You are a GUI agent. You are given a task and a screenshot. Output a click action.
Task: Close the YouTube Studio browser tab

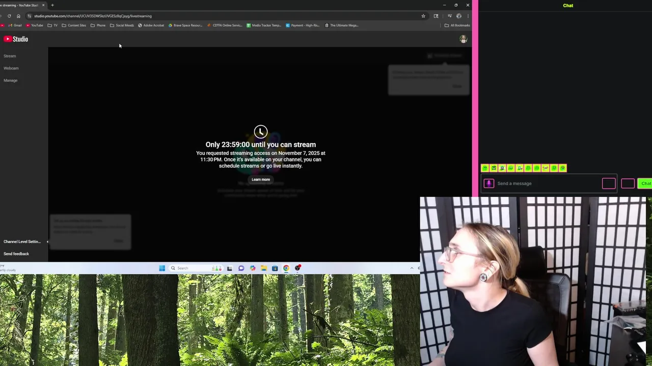(43, 5)
